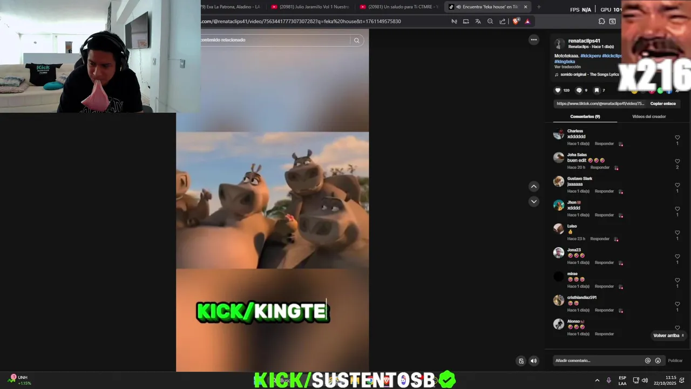This screenshot has height=389, width=691.
Task: Click the browser cast/screen icon in address bar
Action: tap(466, 22)
